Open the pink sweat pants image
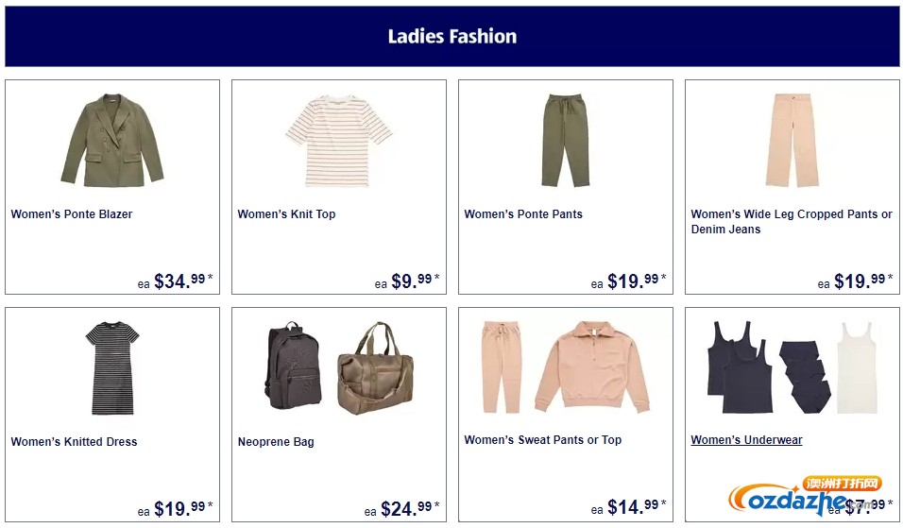 pos(501,366)
